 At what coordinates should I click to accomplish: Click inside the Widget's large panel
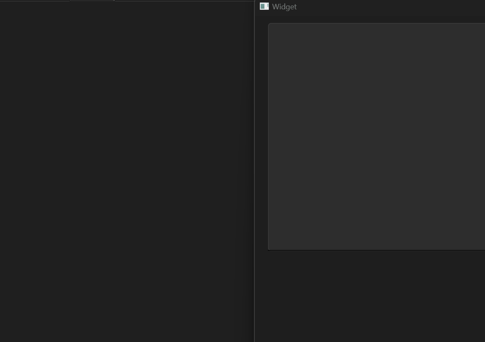tap(376, 137)
